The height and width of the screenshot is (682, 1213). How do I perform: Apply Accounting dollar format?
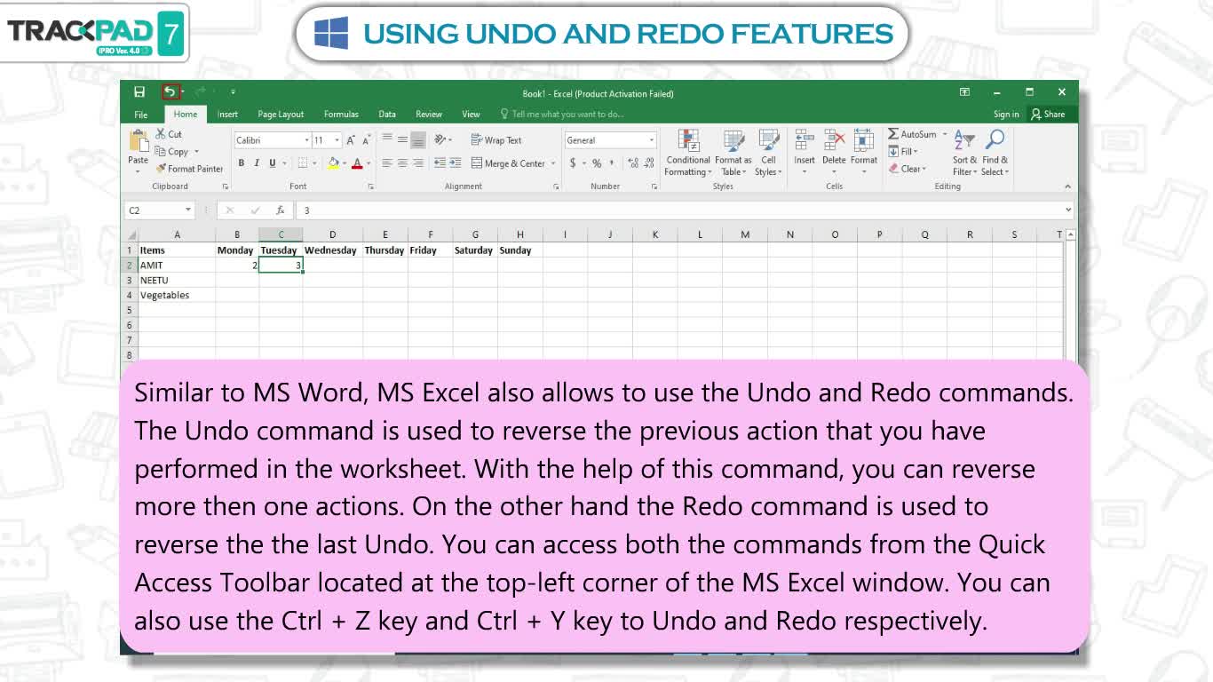click(573, 163)
